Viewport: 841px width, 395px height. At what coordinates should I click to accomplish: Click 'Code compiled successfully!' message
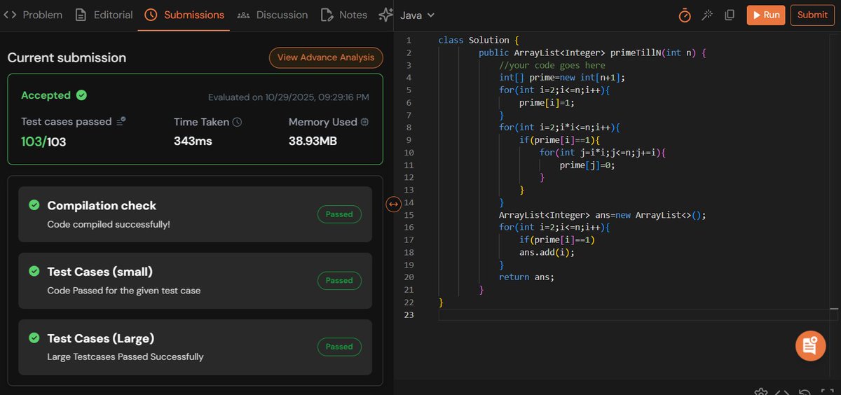109,224
